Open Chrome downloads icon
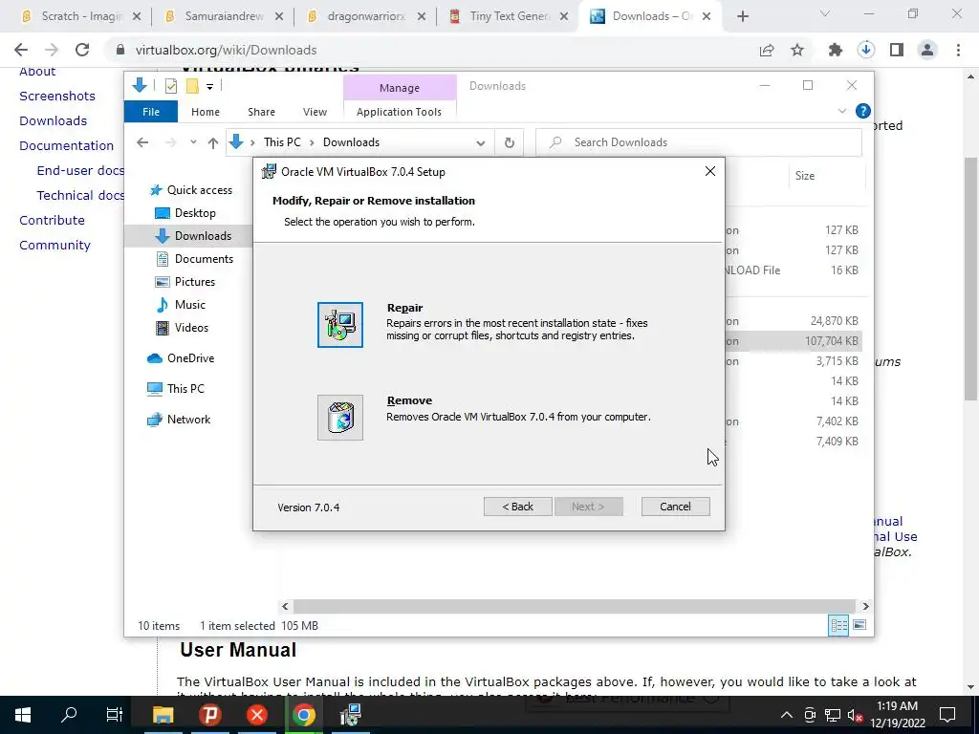Screen dimensions: 979x734 tap(865, 50)
